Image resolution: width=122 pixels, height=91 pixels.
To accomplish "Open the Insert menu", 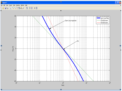I will pos(11,5).
